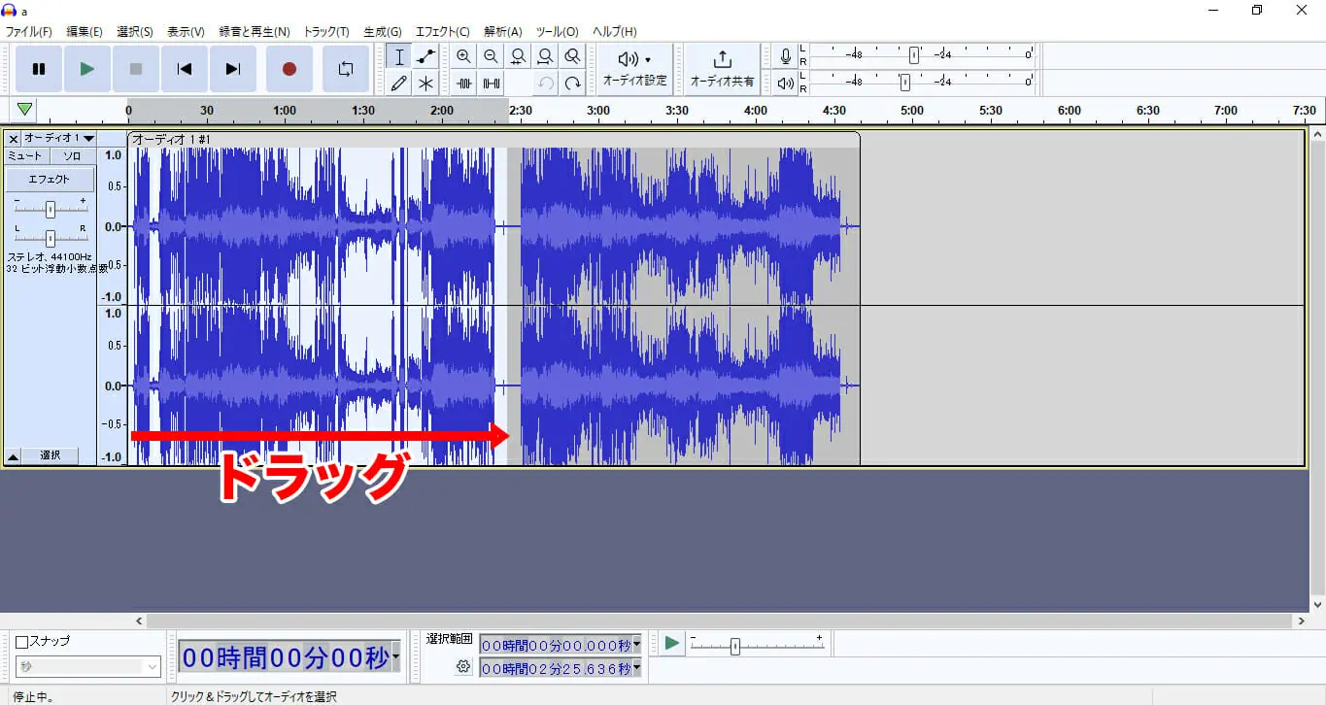Click the speaker playback meter icon

tap(786, 84)
